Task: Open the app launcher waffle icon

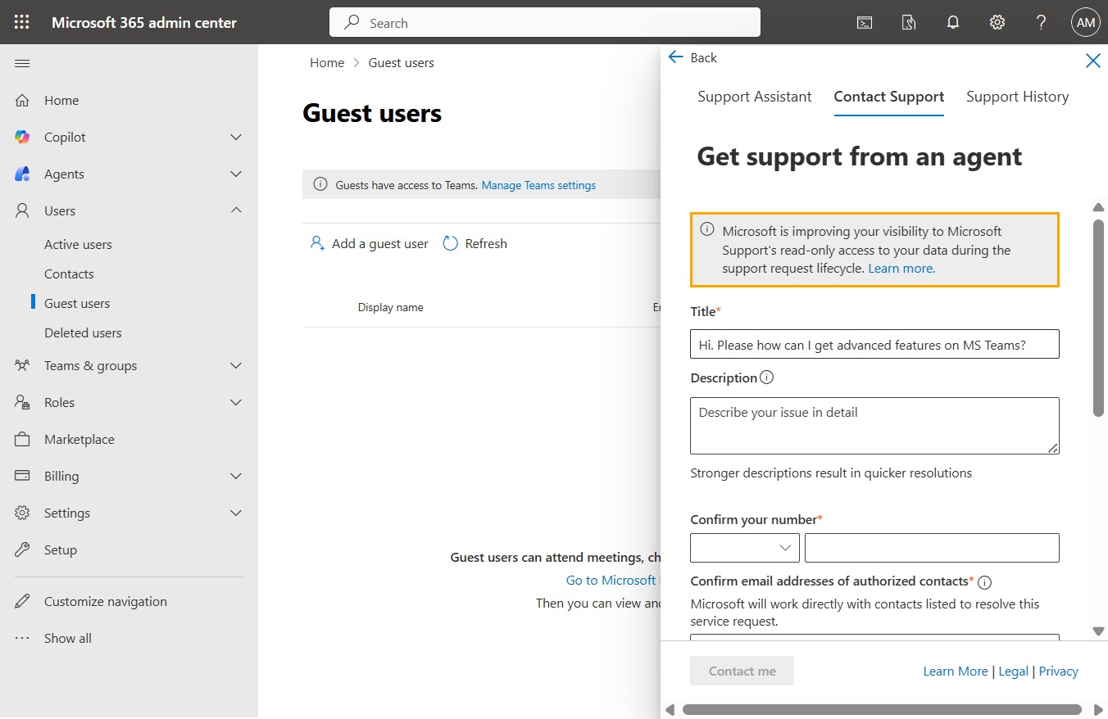Action: click(x=22, y=23)
